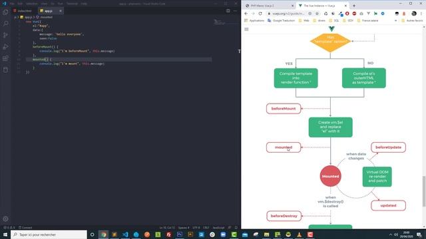Image resolution: width=426 pixels, height=239 pixels.
Task: Click the UTF-8 encoding indicator
Action: pos(196,228)
